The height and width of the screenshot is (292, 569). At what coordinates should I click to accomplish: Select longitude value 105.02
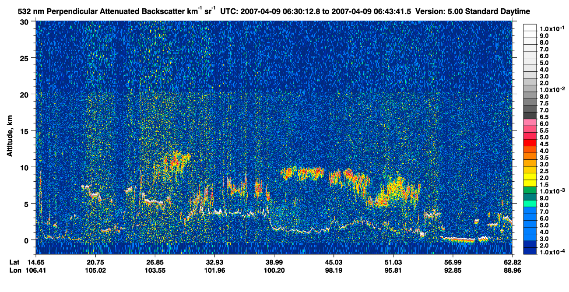click(95, 270)
